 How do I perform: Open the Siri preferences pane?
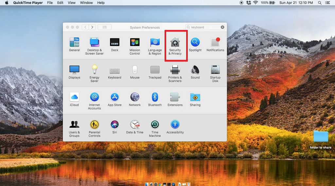pyautogui.click(x=115, y=127)
